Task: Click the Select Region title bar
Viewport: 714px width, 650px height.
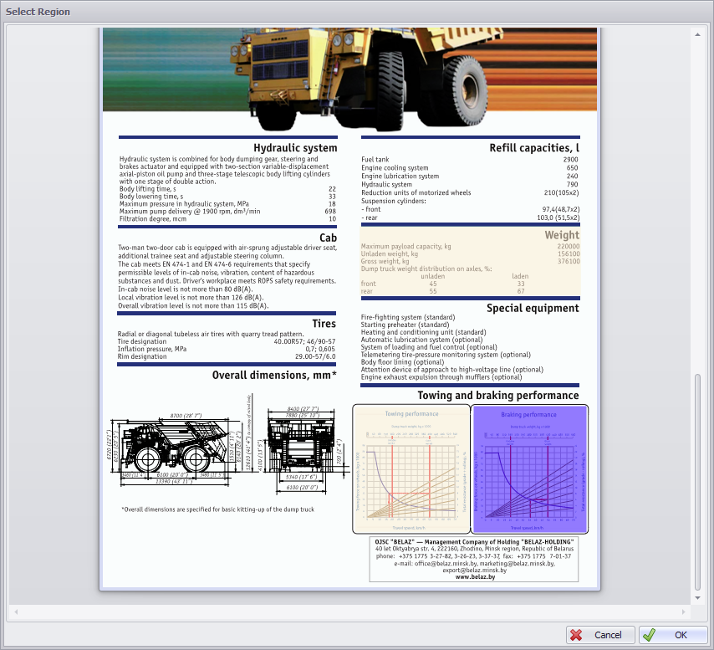Action: [x=39, y=11]
